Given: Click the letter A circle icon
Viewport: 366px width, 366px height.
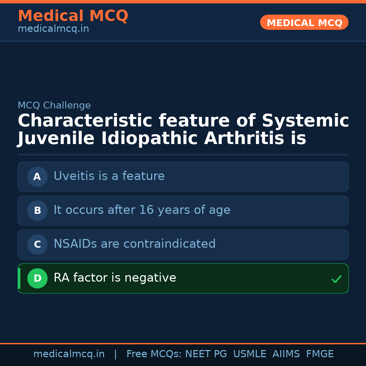Looking at the screenshot, I should click(37, 177).
